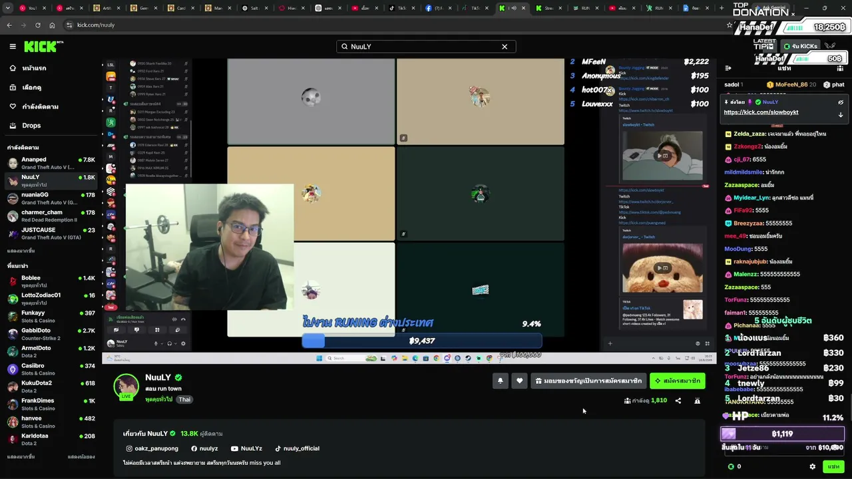
Task: Focus the Kick search box
Action: (426, 47)
